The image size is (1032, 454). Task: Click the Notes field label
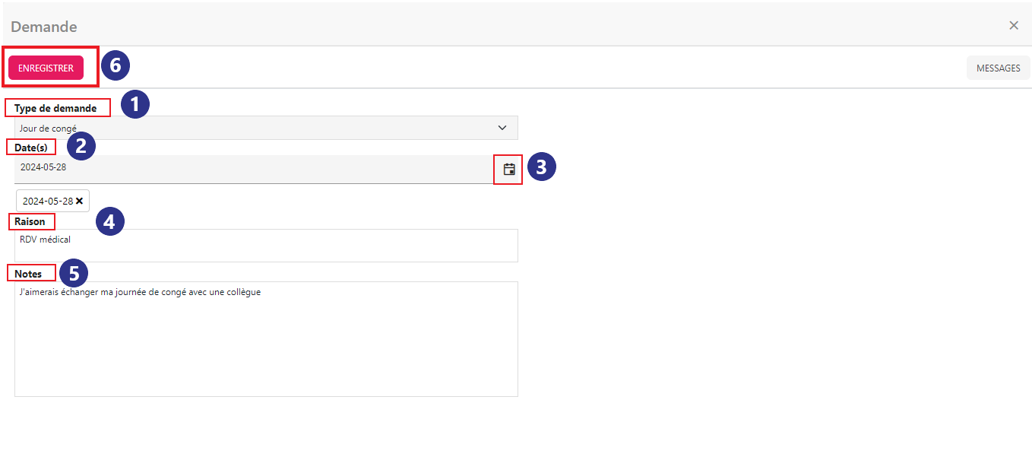tap(28, 274)
